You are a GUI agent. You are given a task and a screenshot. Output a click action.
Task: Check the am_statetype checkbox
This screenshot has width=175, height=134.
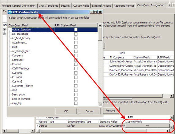(x=76, y=34)
